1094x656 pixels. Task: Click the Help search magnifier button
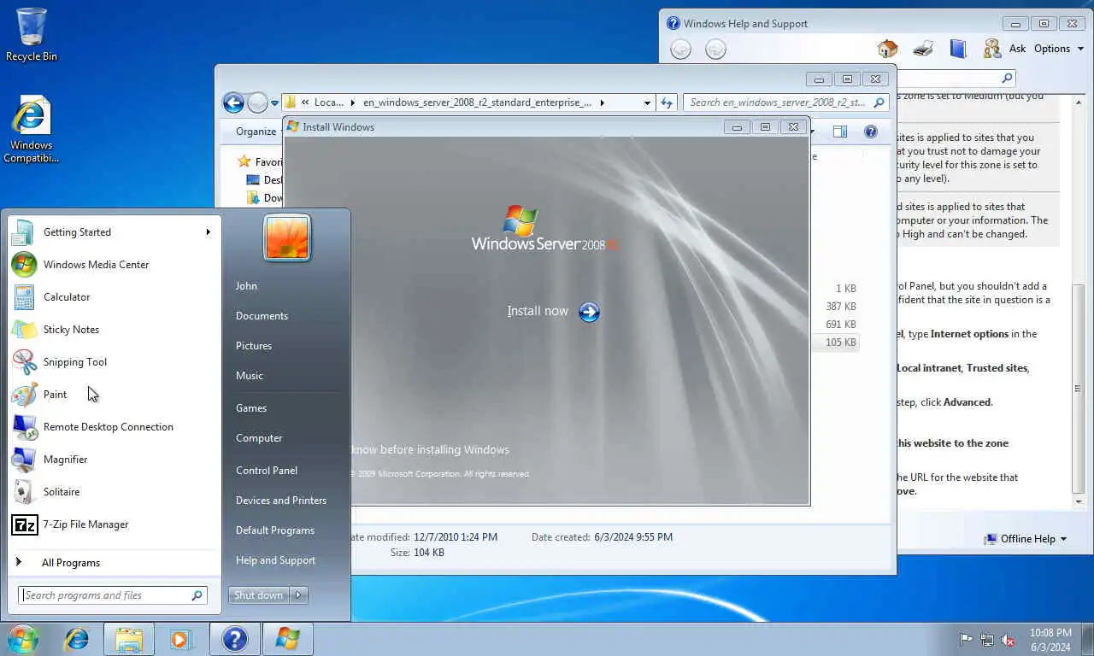pos(1007,78)
